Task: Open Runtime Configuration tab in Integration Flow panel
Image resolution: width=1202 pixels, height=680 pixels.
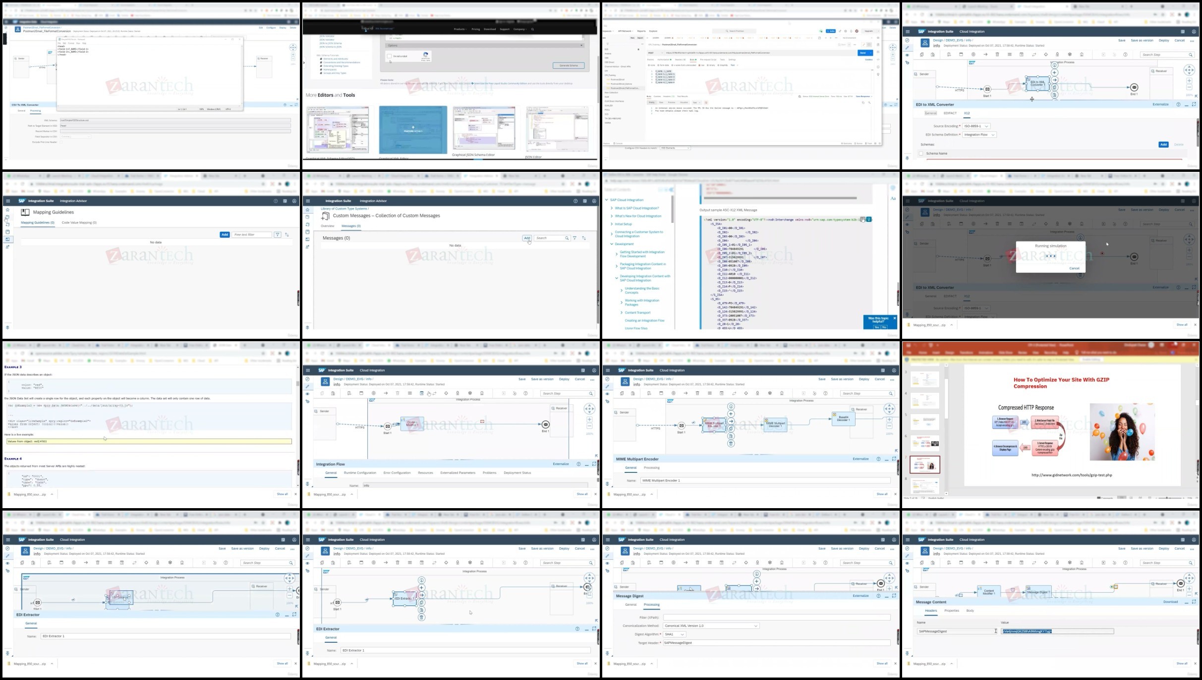Action: click(360, 473)
